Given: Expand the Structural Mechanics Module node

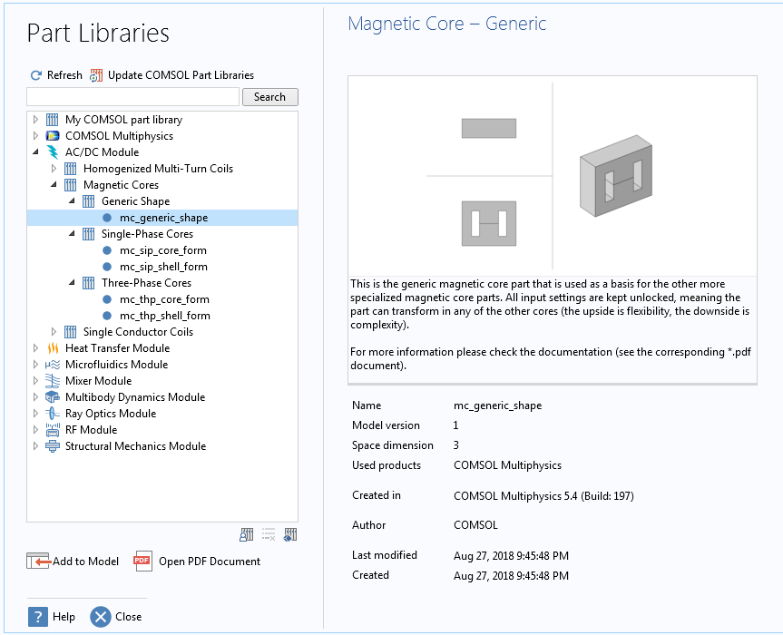Looking at the screenshot, I should 35,446.
